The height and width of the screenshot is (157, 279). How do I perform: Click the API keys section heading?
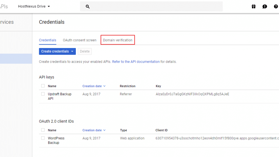[x=46, y=77]
